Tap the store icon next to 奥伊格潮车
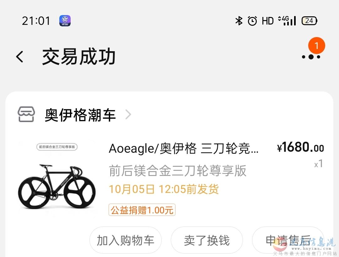This screenshot has height=257, width=339. click(26, 114)
